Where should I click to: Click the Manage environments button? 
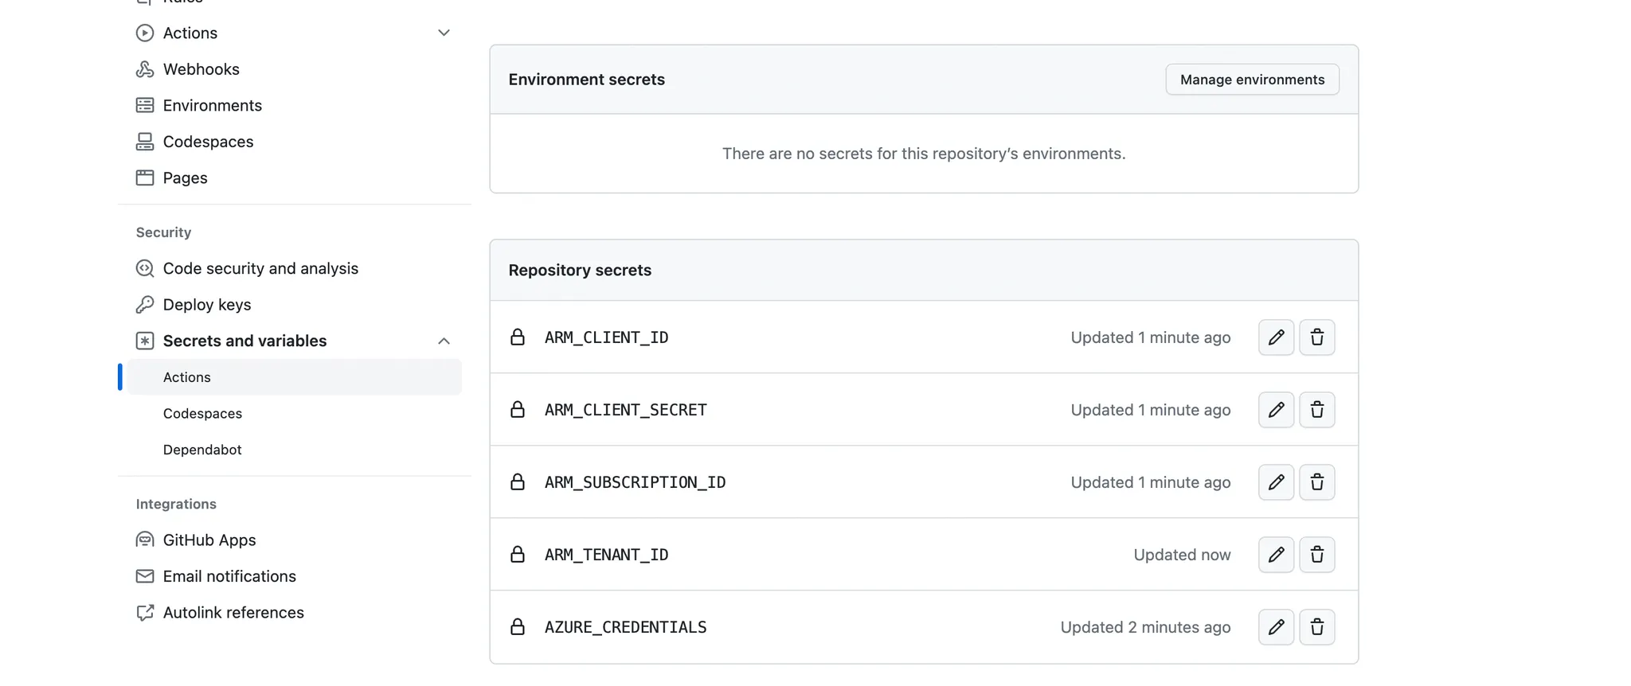(x=1252, y=80)
